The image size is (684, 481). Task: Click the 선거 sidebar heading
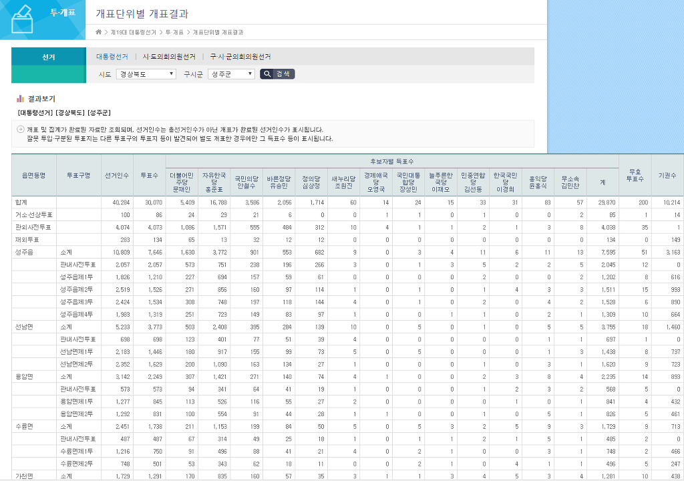coord(48,57)
